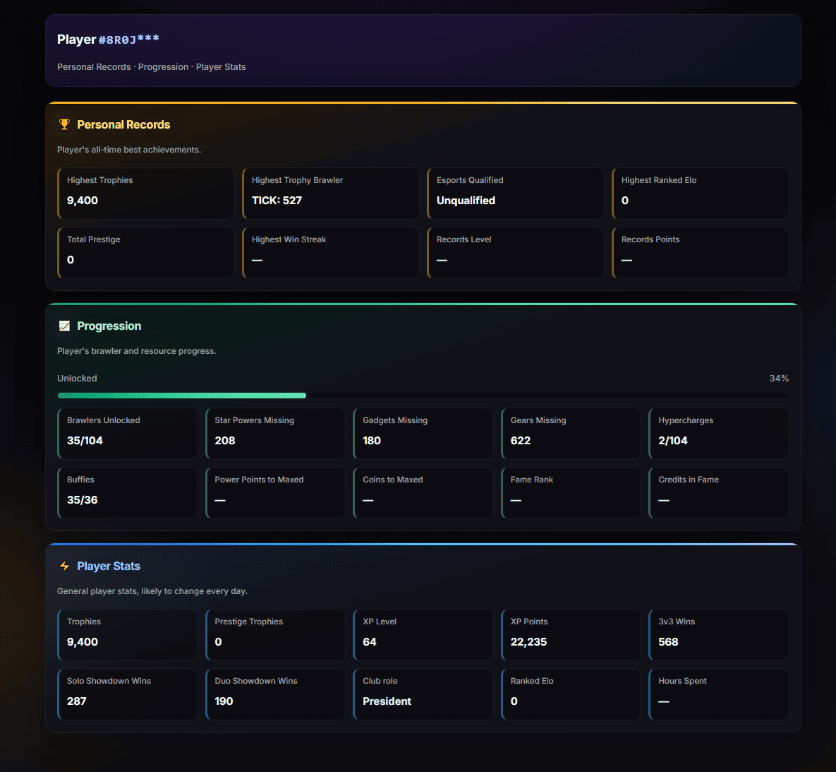Select the Highest Trophies card showing 9,400
This screenshot has height=772, width=836.
pos(145,194)
